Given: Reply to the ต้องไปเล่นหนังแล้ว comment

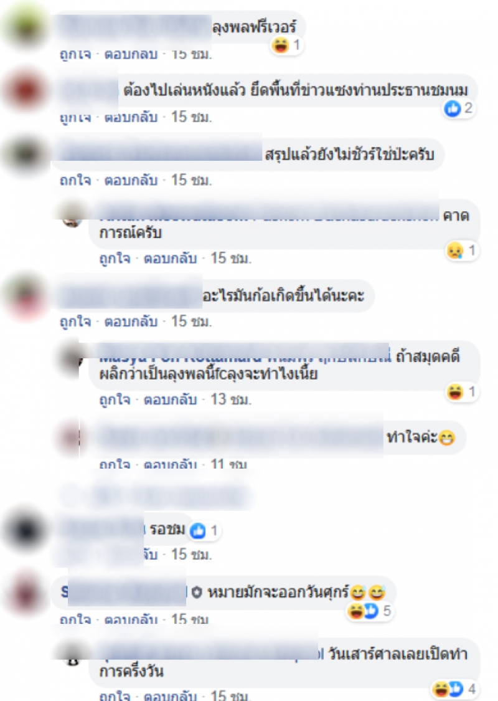Looking at the screenshot, I should tap(131, 117).
